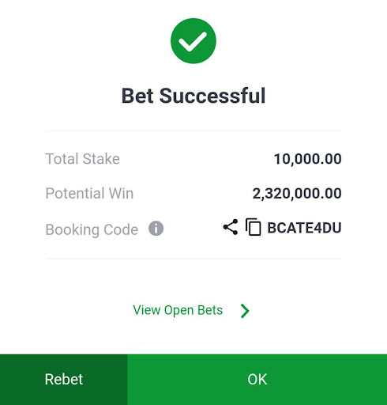Viewport: 387px width, 405px height.
Task: Share the booking code via share icon
Action: point(231,227)
